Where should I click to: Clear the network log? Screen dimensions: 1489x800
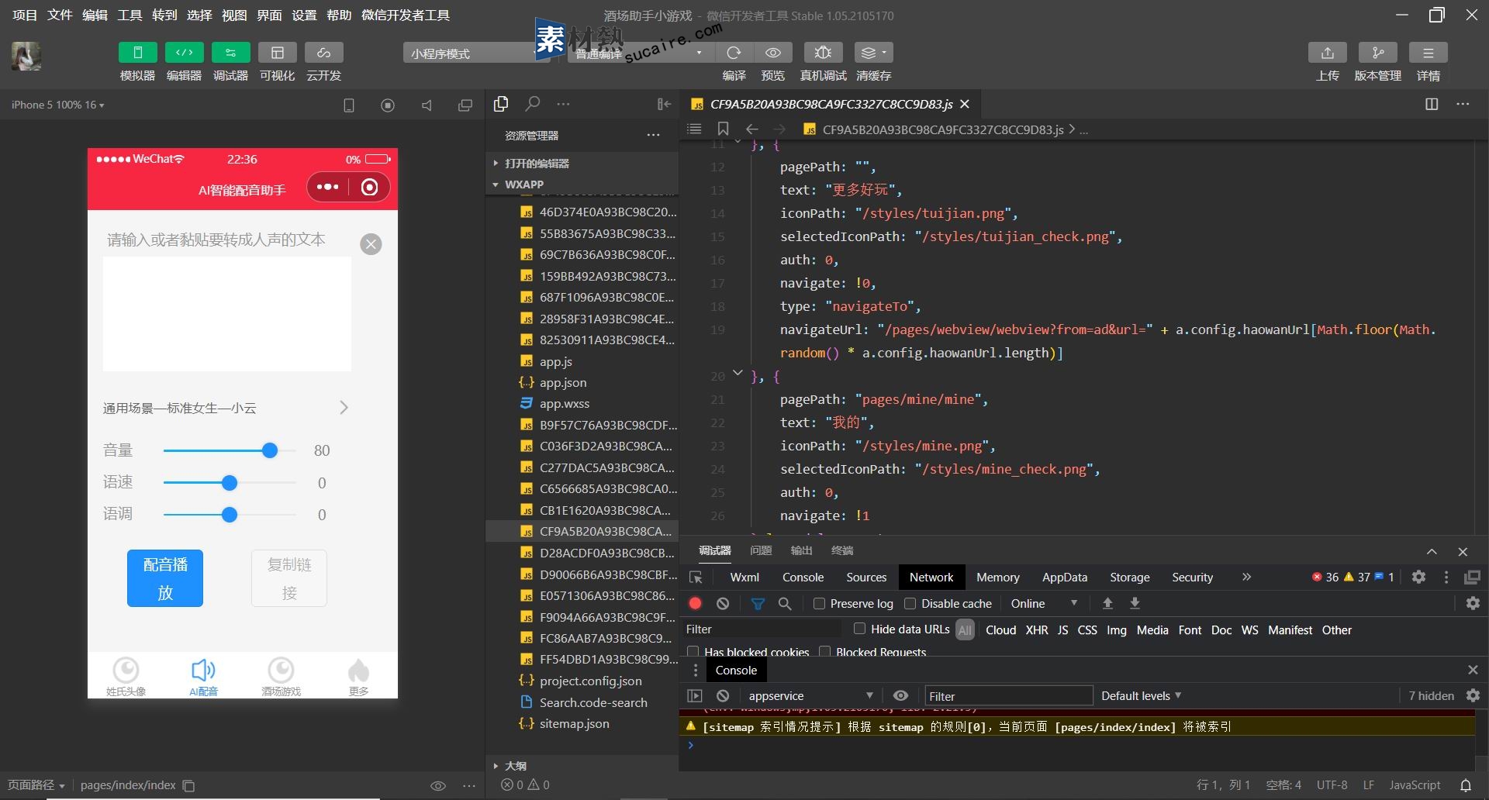coord(723,603)
